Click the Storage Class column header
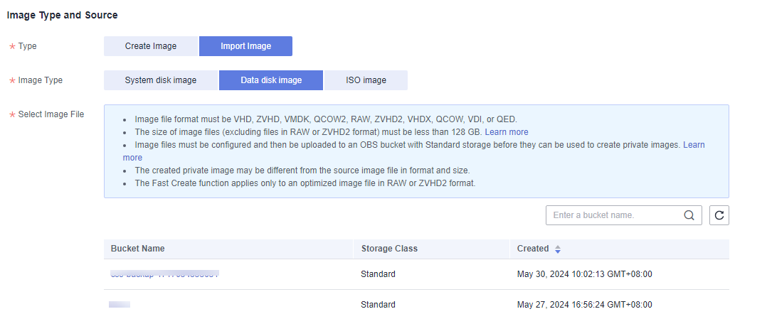The height and width of the screenshot is (314, 767). pyautogui.click(x=389, y=249)
